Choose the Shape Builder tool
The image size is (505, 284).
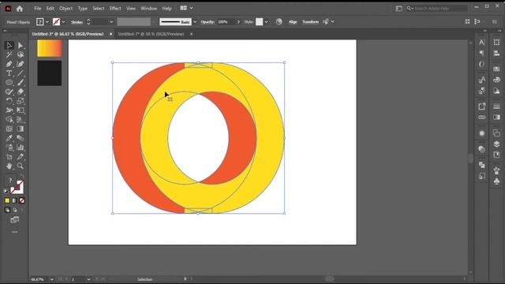coord(9,120)
